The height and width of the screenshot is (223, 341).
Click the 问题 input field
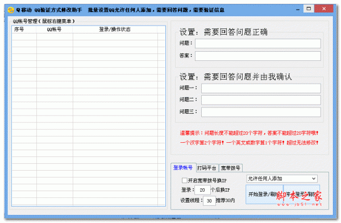[x=257, y=43]
